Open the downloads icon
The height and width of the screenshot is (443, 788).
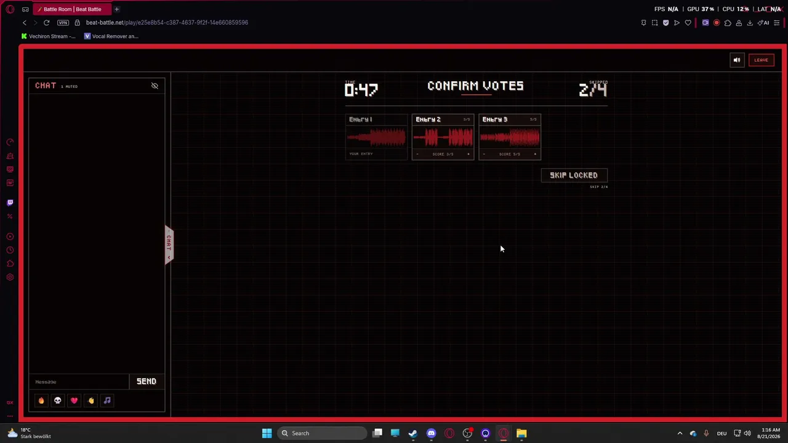[x=750, y=23]
